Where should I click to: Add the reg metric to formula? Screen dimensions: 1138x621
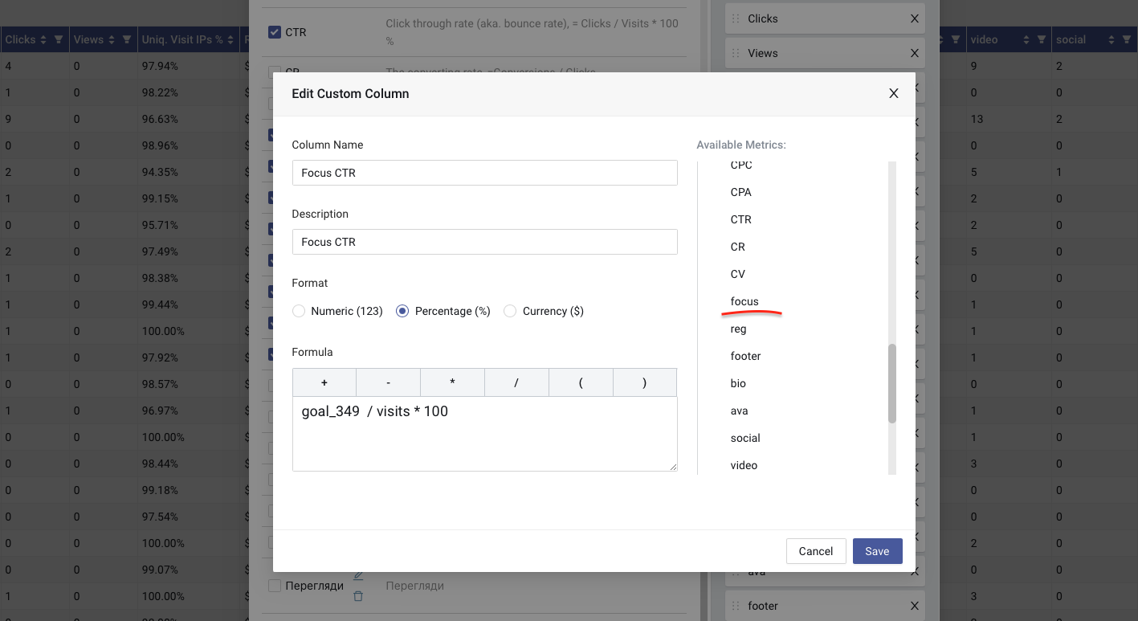[x=739, y=329]
